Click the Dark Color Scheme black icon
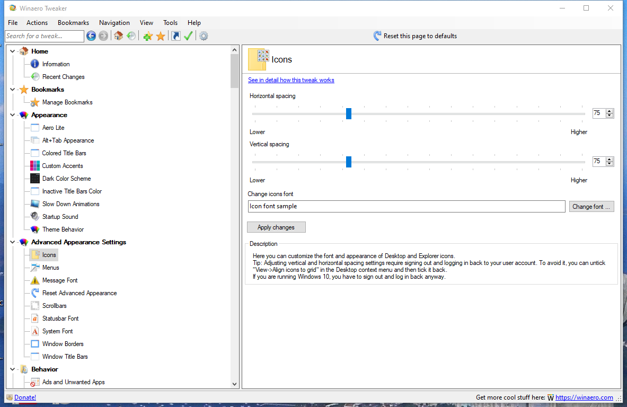627x407 pixels. coord(35,179)
